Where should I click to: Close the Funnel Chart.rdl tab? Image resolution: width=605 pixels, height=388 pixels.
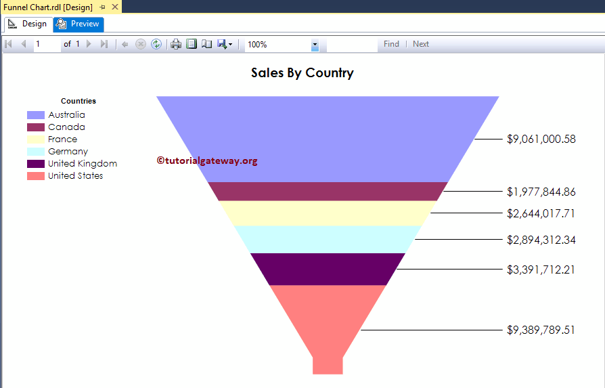(115, 7)
